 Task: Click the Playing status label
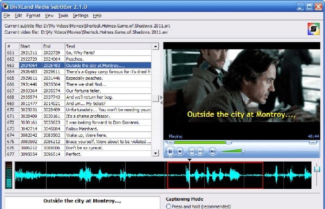pos(175,136)
